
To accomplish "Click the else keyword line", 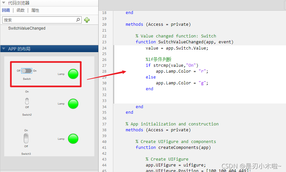I will point(151,77).
